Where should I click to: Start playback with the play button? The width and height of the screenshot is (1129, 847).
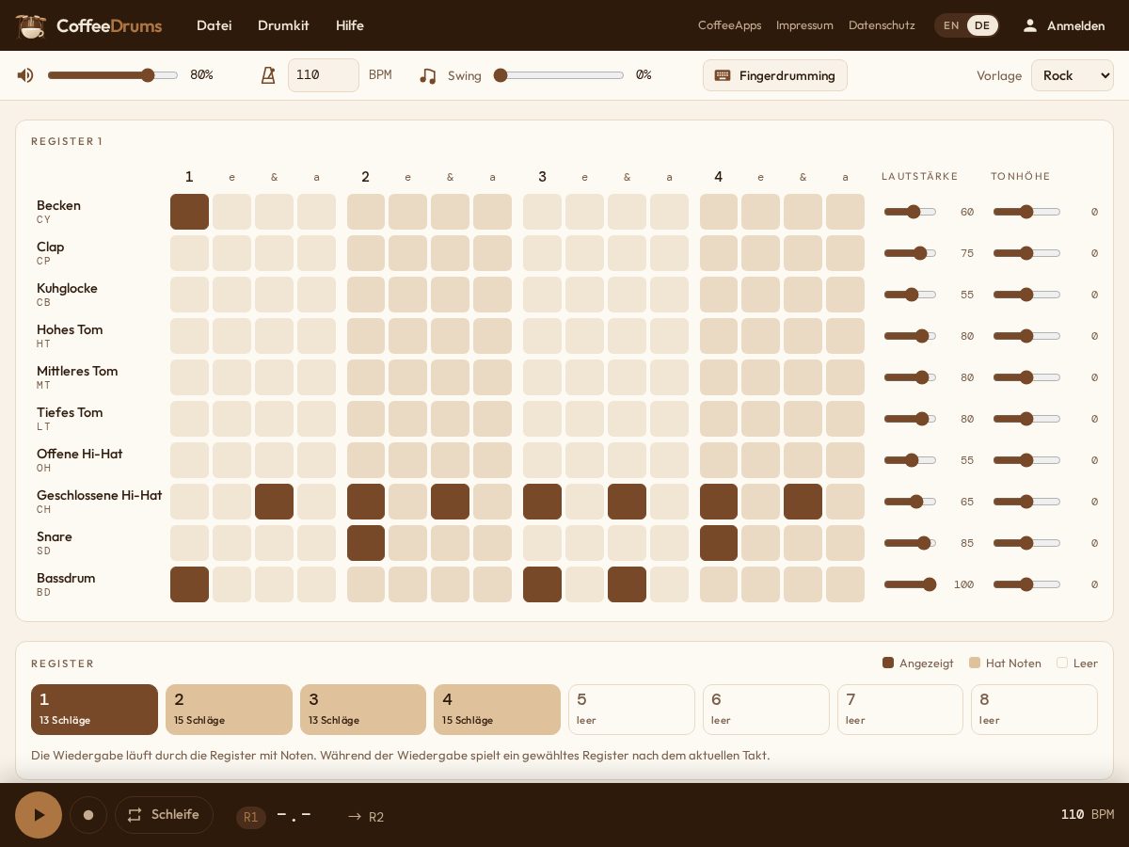coord(39,815)
